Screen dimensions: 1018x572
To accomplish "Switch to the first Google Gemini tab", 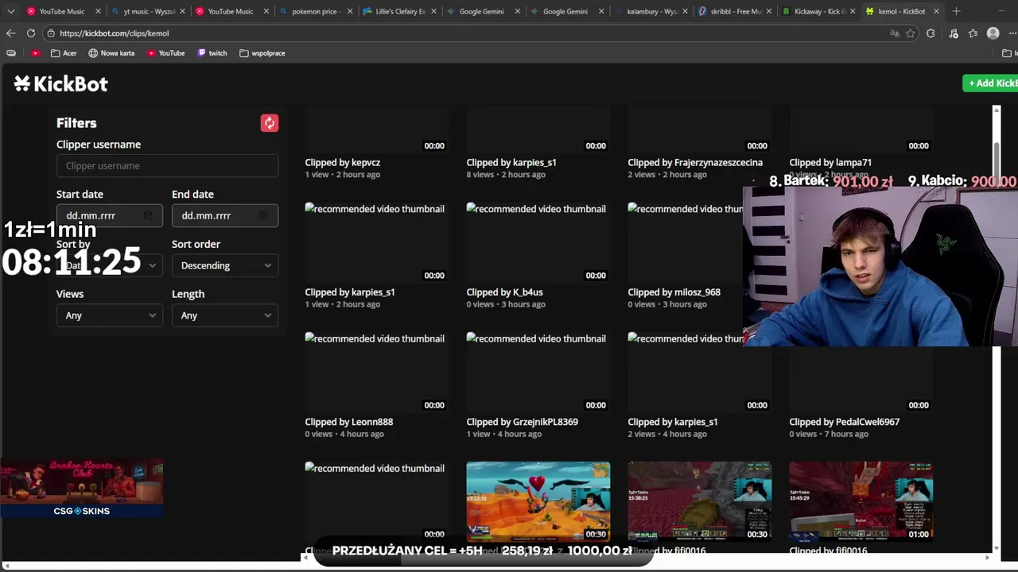I will tap(484, 11).
